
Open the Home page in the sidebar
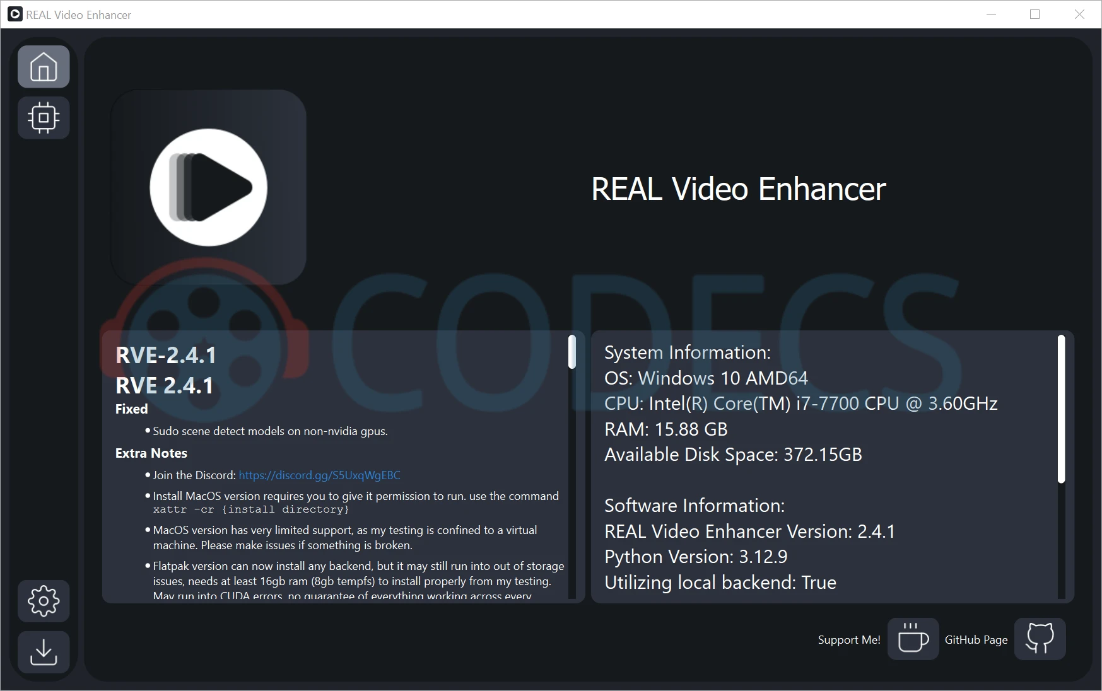(x=44, y=66)
